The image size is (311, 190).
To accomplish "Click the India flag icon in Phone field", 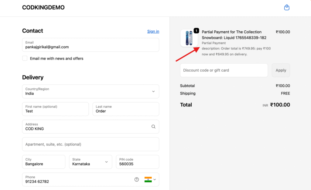I will 148,179.
